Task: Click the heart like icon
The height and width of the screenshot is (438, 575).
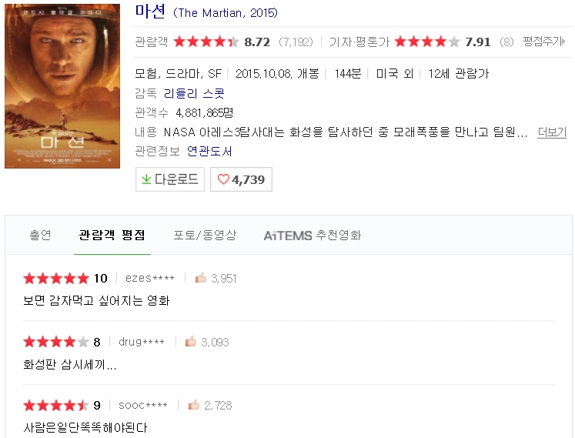Action: tap(223, 179)
